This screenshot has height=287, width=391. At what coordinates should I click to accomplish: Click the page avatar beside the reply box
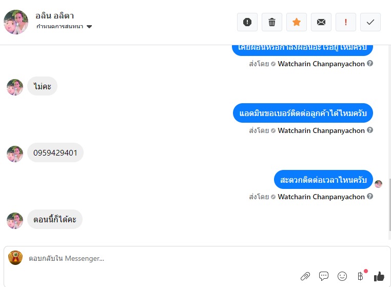coord(15,258)
